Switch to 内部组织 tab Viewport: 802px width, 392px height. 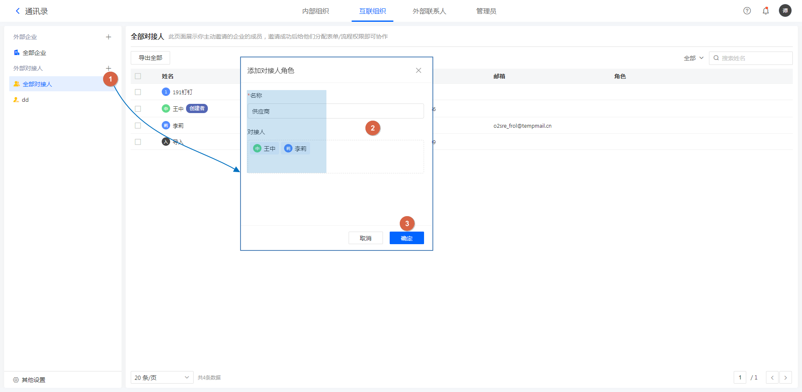[x=316, y=11]
